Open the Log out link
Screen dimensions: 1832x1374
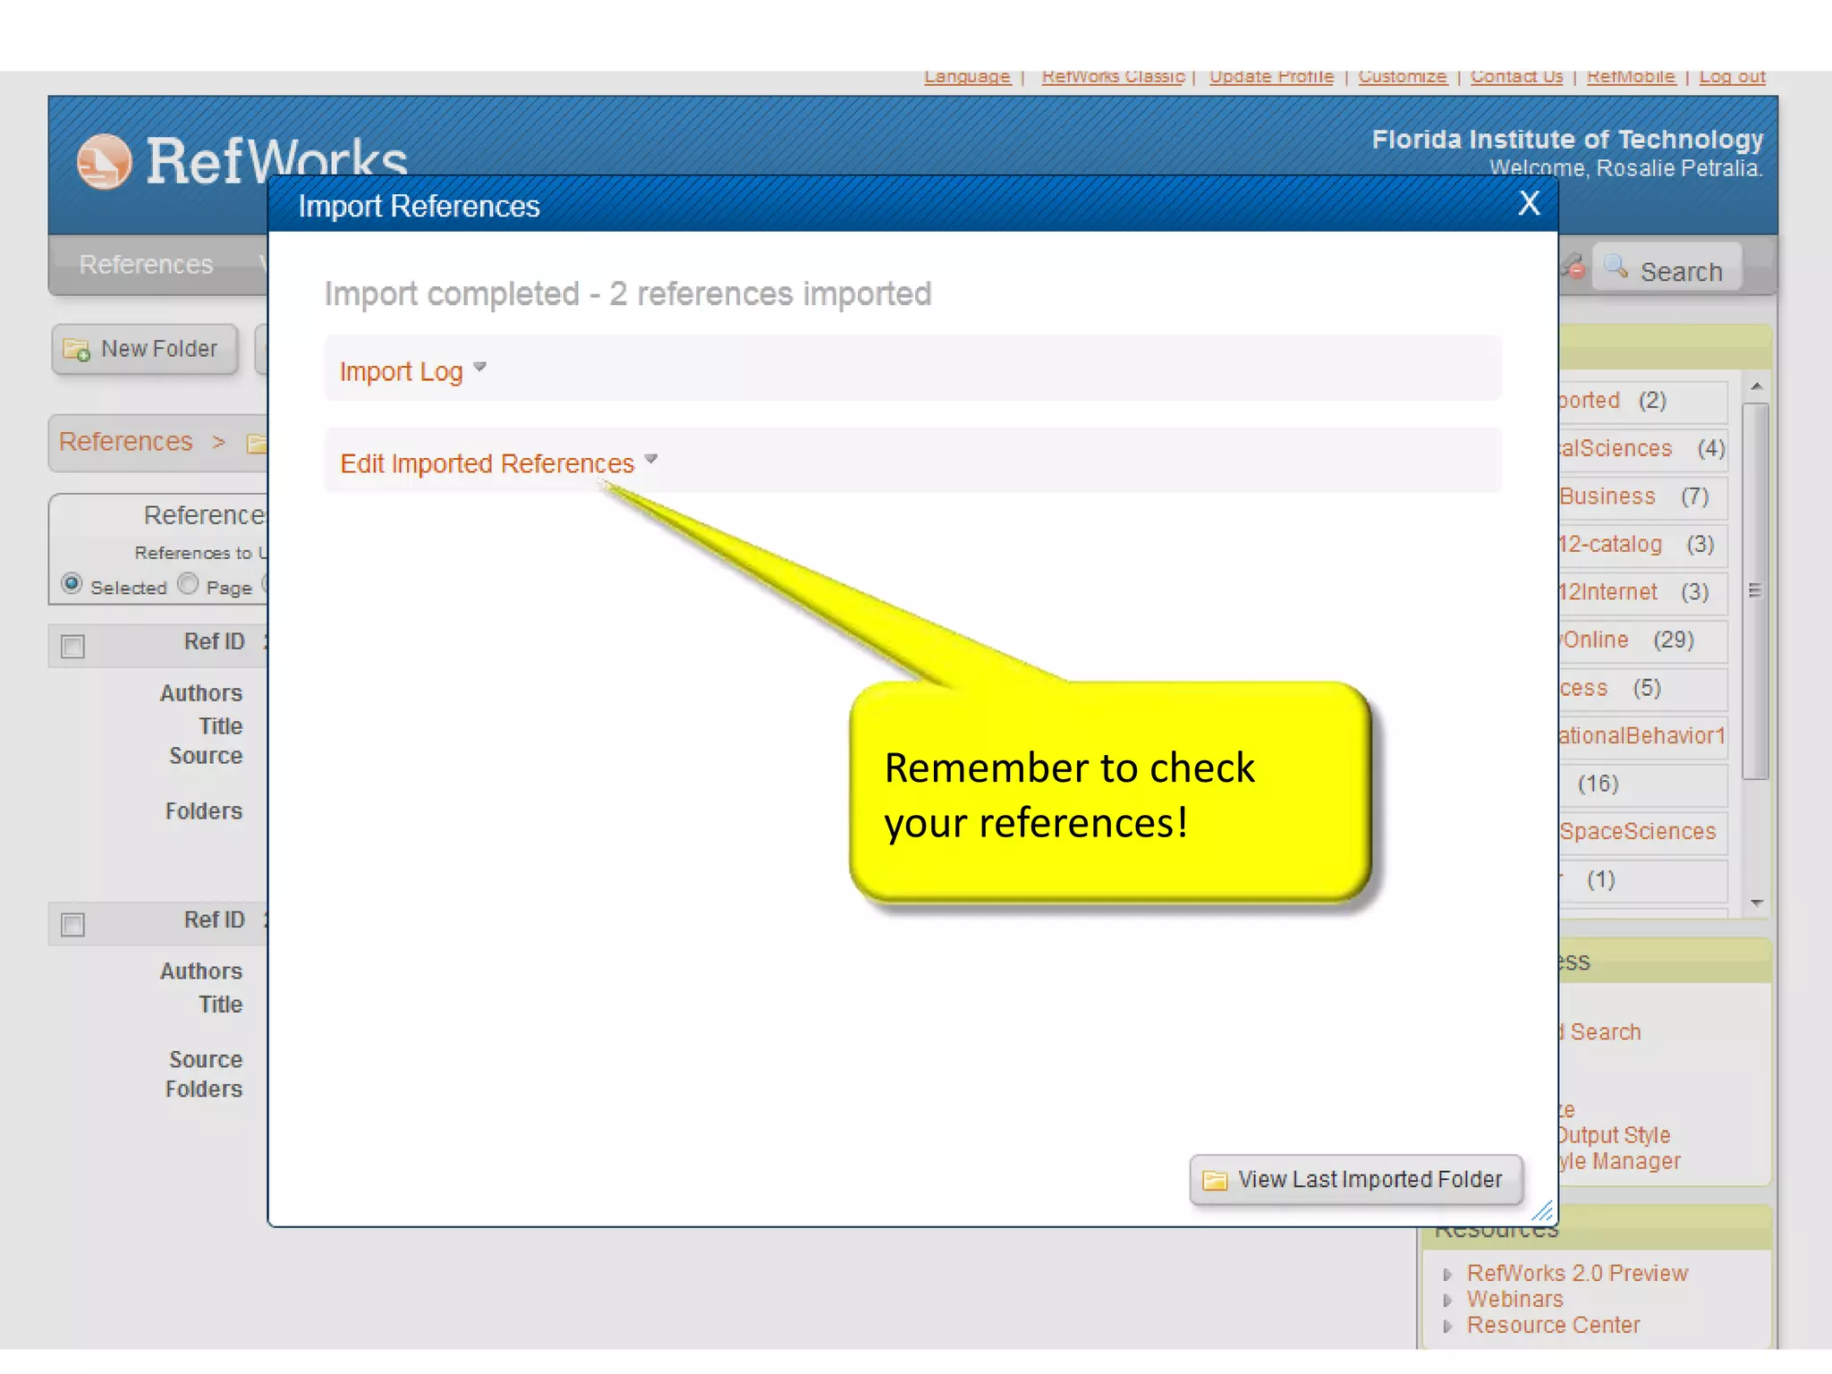coord(1732,77)
